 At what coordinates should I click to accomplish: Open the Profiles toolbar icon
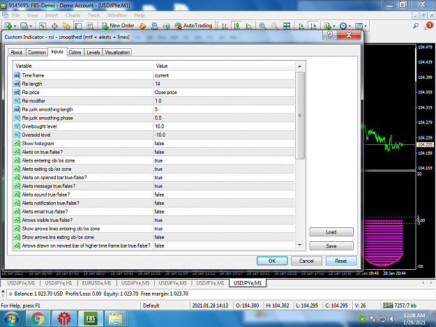24,26
